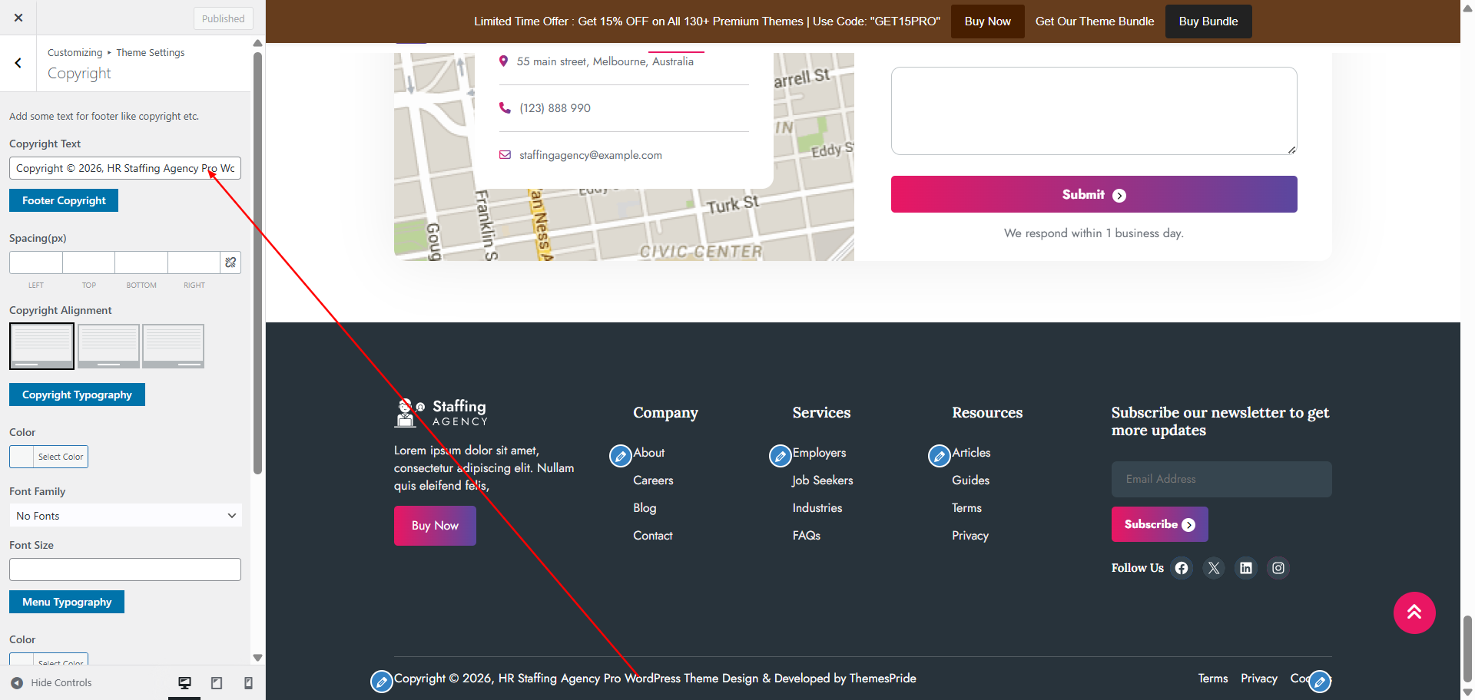Select the left copyright alignment option

click(41, 345)
